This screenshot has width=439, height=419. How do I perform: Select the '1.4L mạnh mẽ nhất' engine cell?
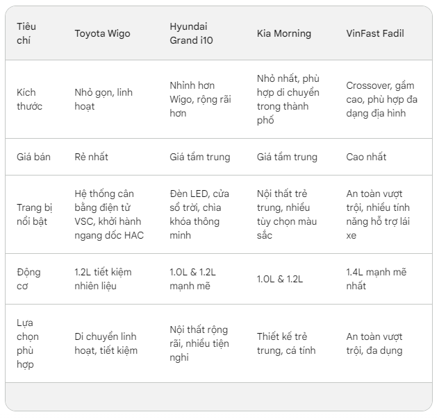point(376,279)
